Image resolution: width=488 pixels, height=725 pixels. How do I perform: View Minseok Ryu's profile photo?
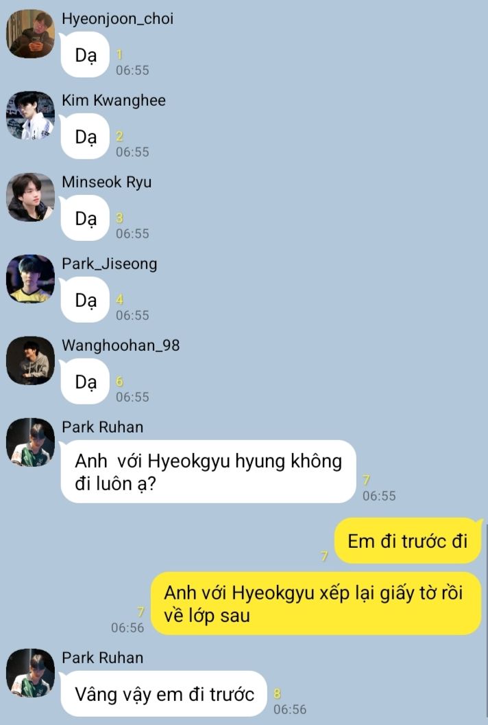tap(30, 198)
